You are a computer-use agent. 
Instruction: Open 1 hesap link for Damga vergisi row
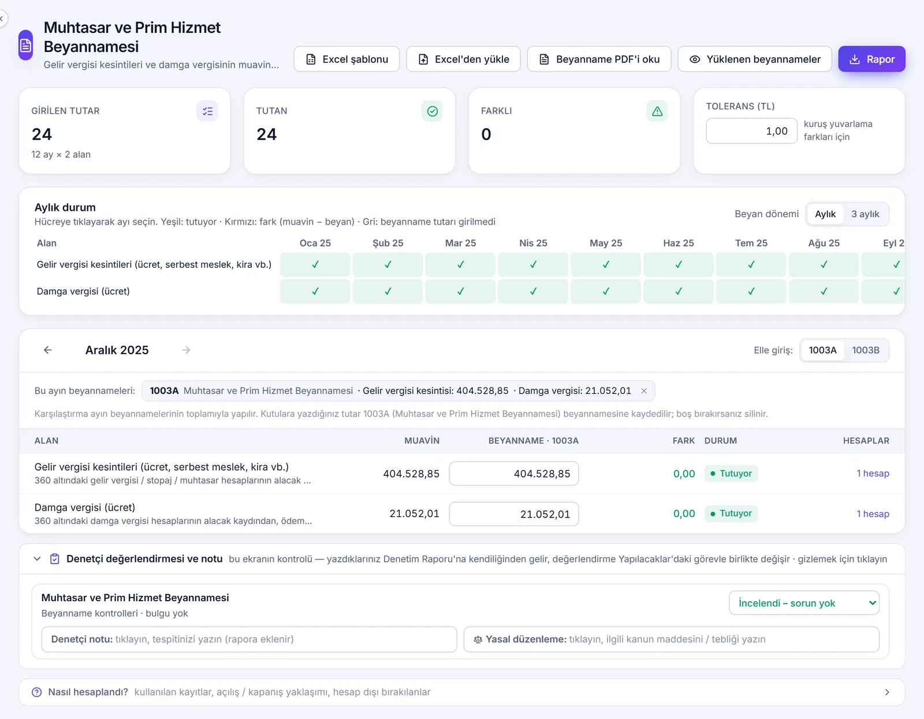coord(873,514)
